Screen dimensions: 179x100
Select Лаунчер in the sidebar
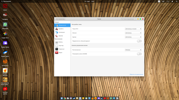(62, 46)
